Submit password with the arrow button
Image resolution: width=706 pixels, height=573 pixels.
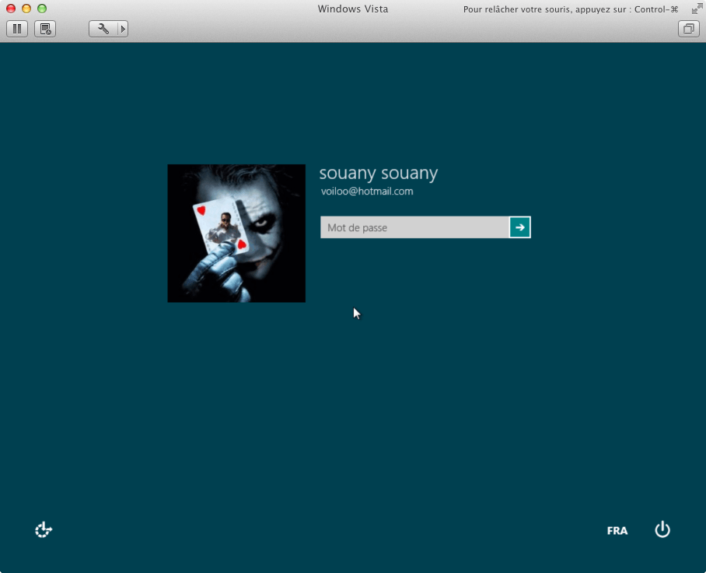520,227
